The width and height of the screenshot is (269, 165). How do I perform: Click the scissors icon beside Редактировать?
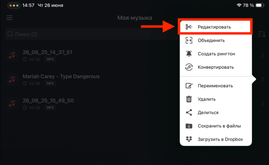[189, 27]
